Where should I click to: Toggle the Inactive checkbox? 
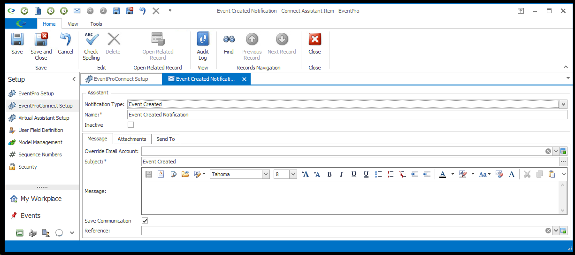coord(131,125)
